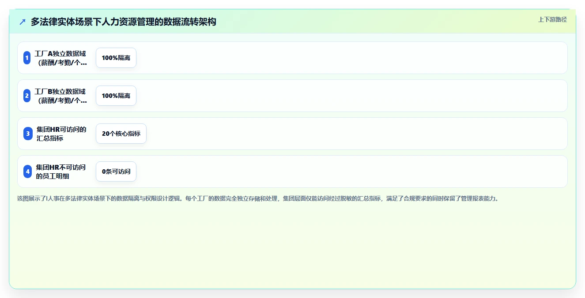Screen dimensions: 585x298
Task: Click the 0条可访问 pill
Action: (x=116, y=171)
